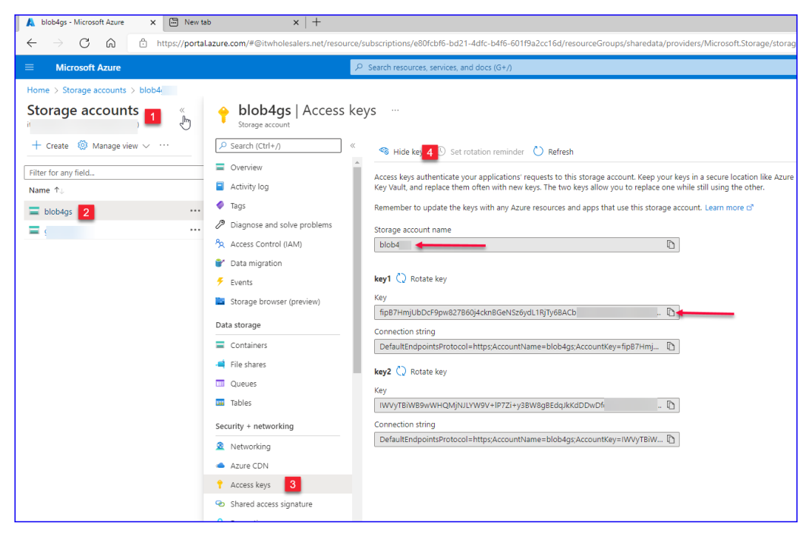Open ellipsis menu for second storage account
The image size is (812, 536).
click(195, 230)
